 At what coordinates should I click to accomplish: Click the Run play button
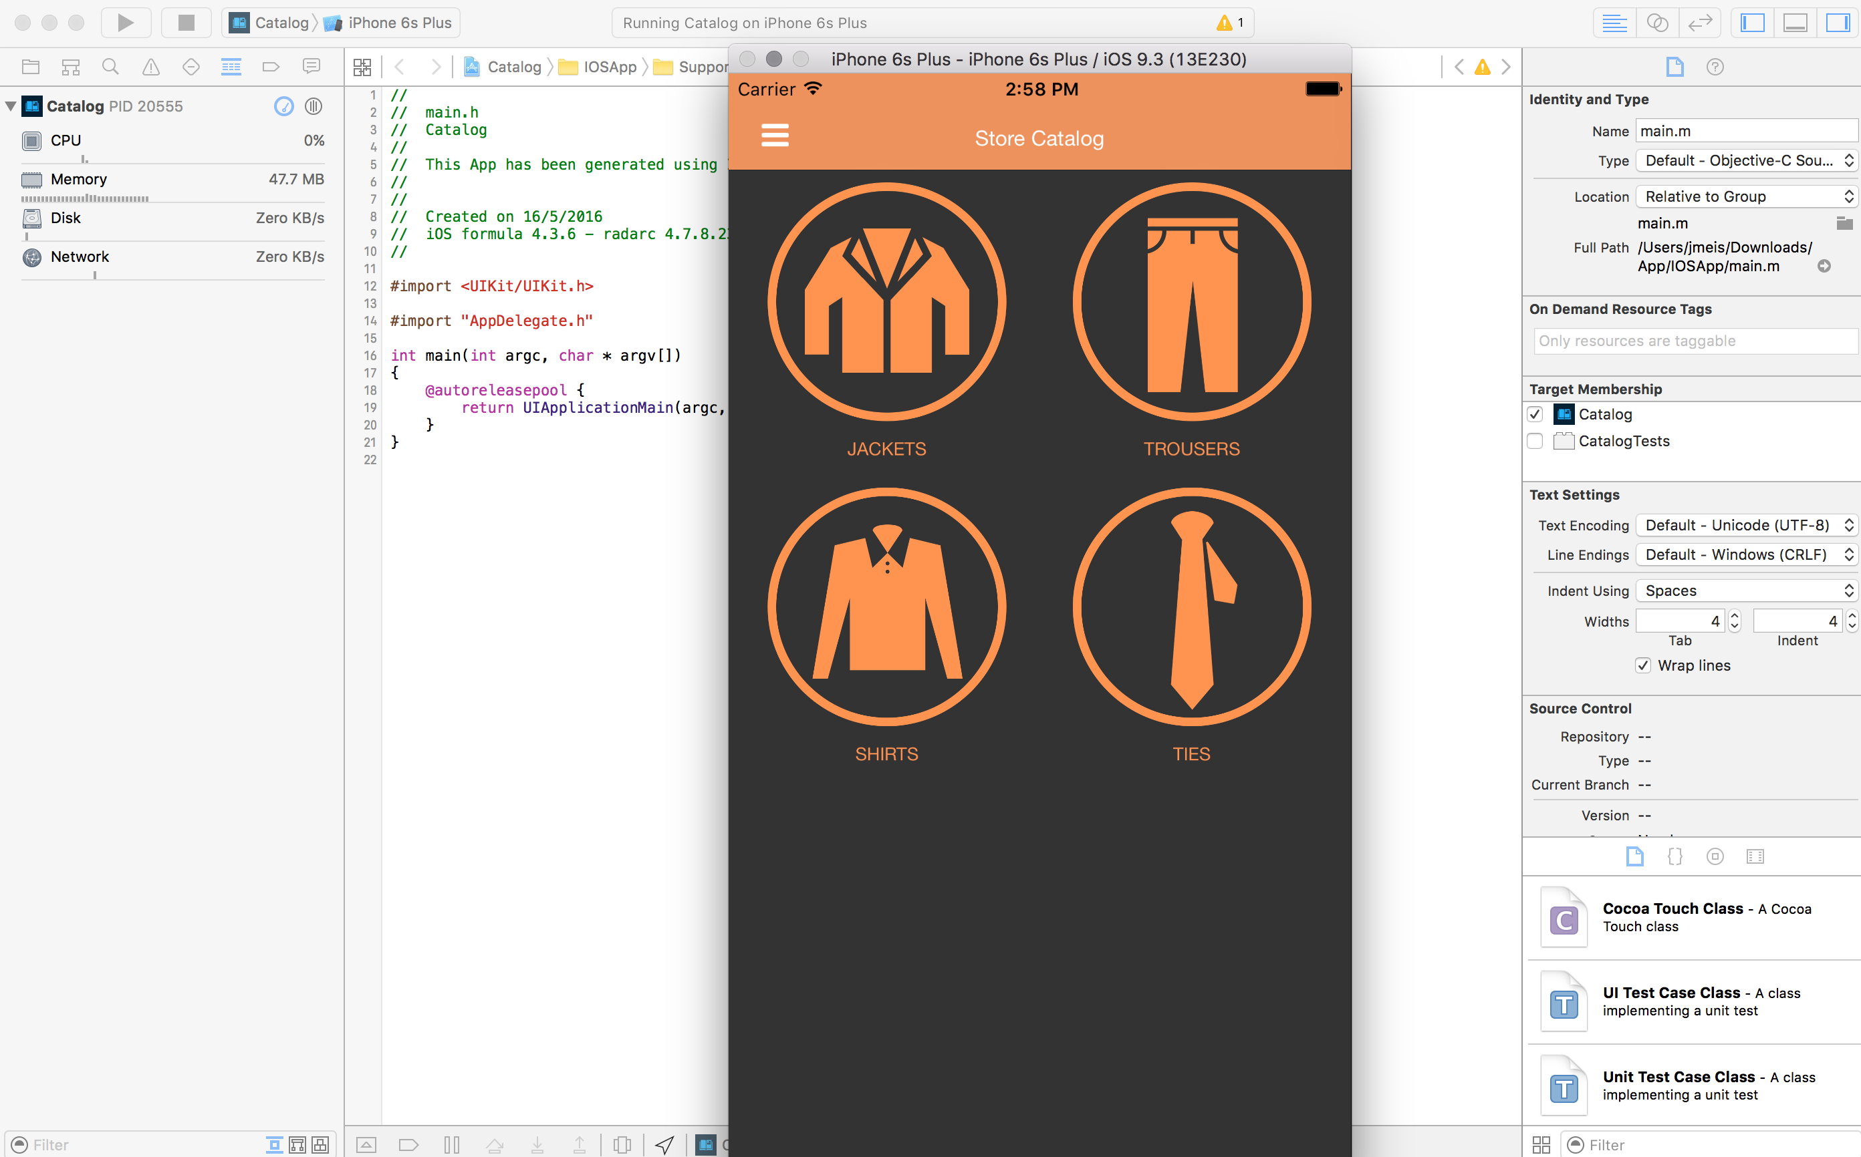coord(126,23)
